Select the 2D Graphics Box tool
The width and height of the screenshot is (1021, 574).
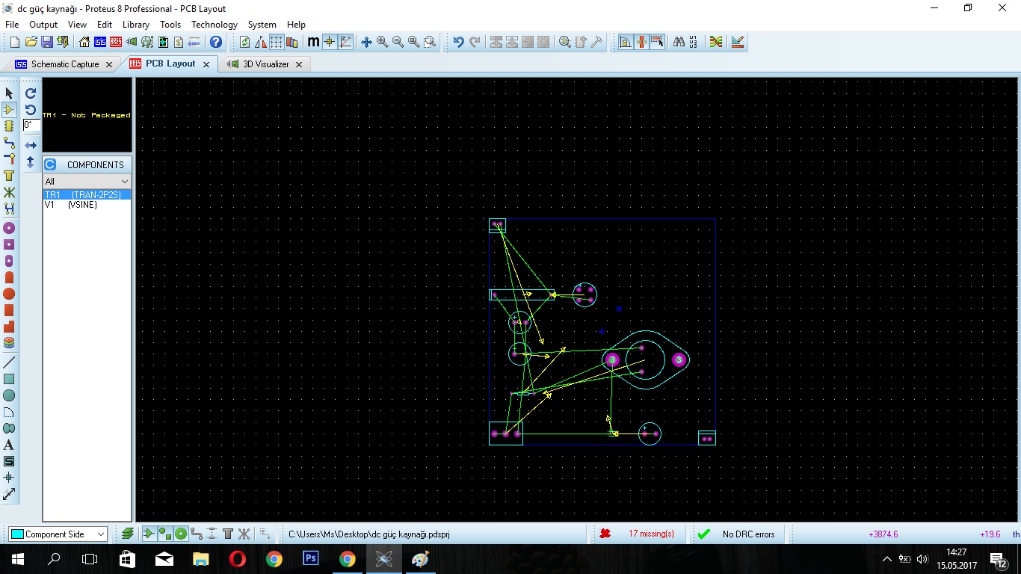pos(9,379)
